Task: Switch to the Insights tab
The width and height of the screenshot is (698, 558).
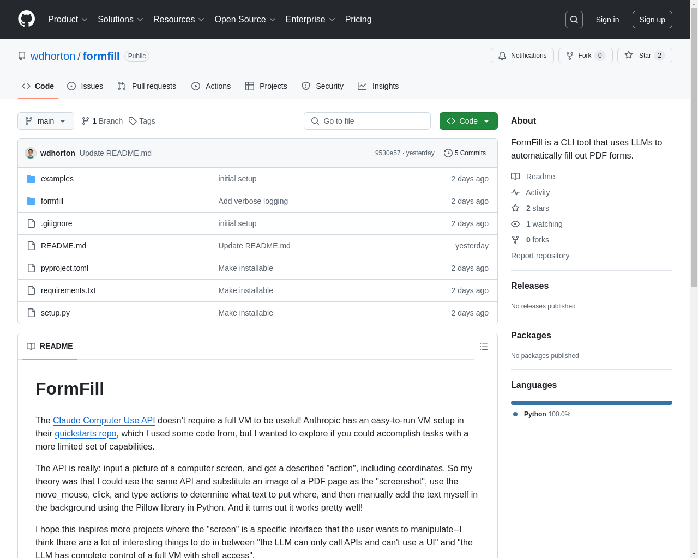Action: pos(378,86)
